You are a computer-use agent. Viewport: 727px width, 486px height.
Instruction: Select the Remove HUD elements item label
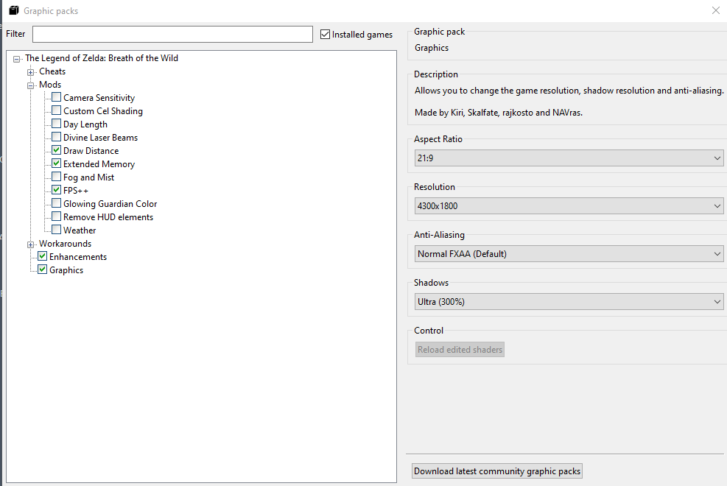point(108,217)
